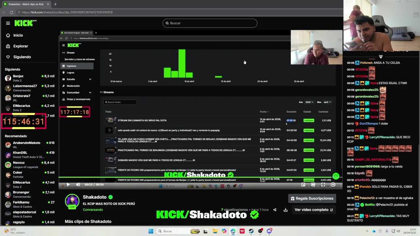Open the Shakadoto channel name link
Image resolution: width=420 pixels, height=236 pixels.
tap(94, 197)
